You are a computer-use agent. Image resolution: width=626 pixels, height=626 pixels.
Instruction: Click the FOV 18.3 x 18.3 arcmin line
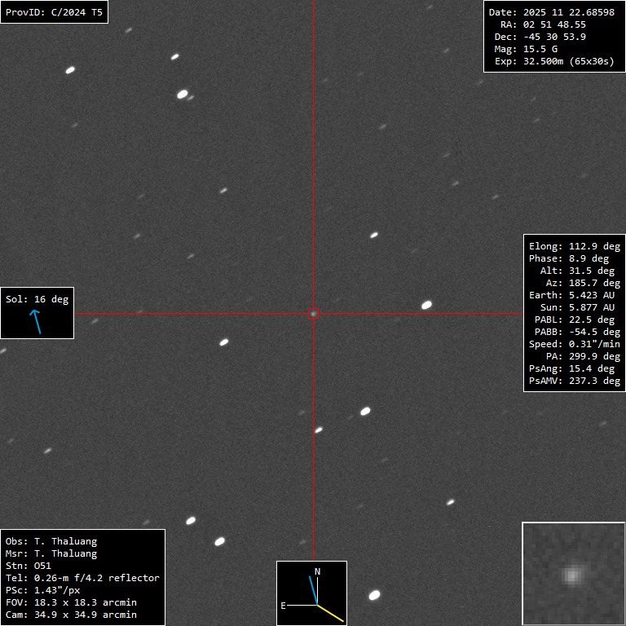coord(71,602)
